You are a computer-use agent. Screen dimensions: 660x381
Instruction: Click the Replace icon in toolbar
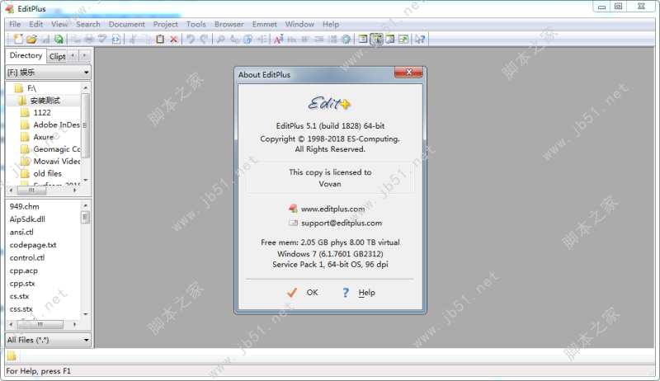click(234, 39)
